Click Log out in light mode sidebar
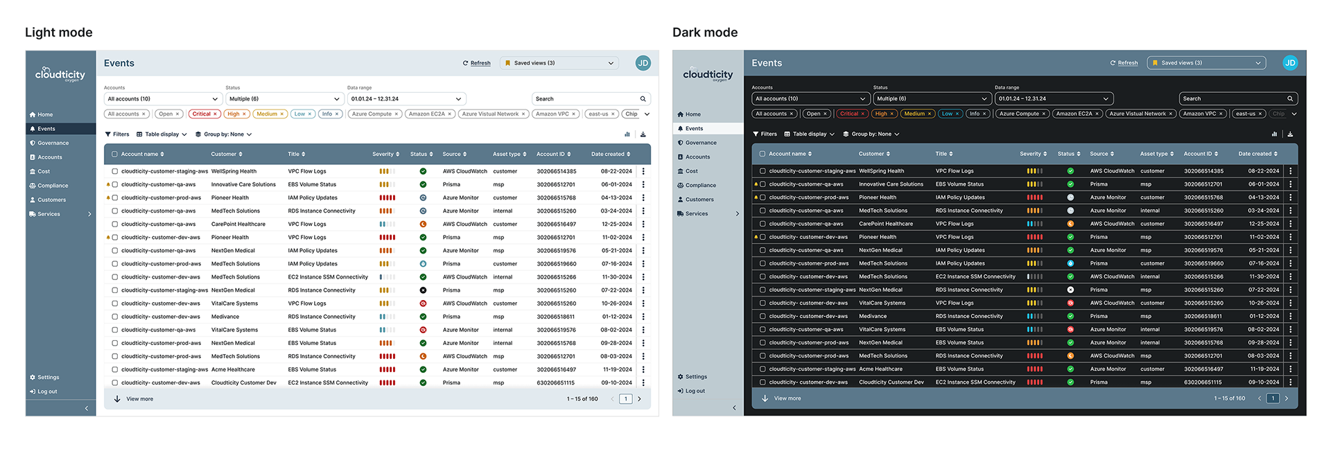The height and width of the screenshot is (449, 1331). (x=44, y=391)
